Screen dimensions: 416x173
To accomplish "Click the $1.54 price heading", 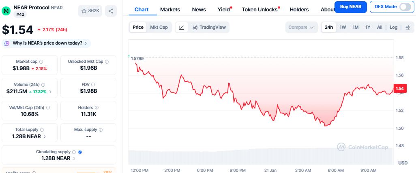I will [x=18, y=30].
